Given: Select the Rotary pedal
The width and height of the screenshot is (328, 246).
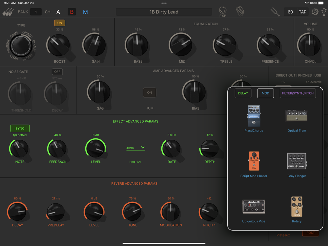Looking at the screenshot, I should 297,210.
